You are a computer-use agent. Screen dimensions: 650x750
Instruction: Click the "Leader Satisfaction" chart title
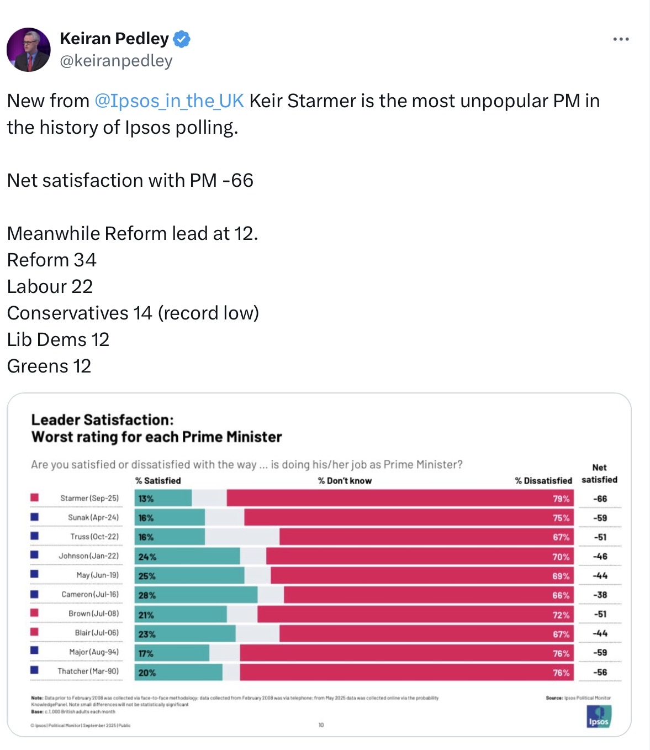(x=103, y=420)
